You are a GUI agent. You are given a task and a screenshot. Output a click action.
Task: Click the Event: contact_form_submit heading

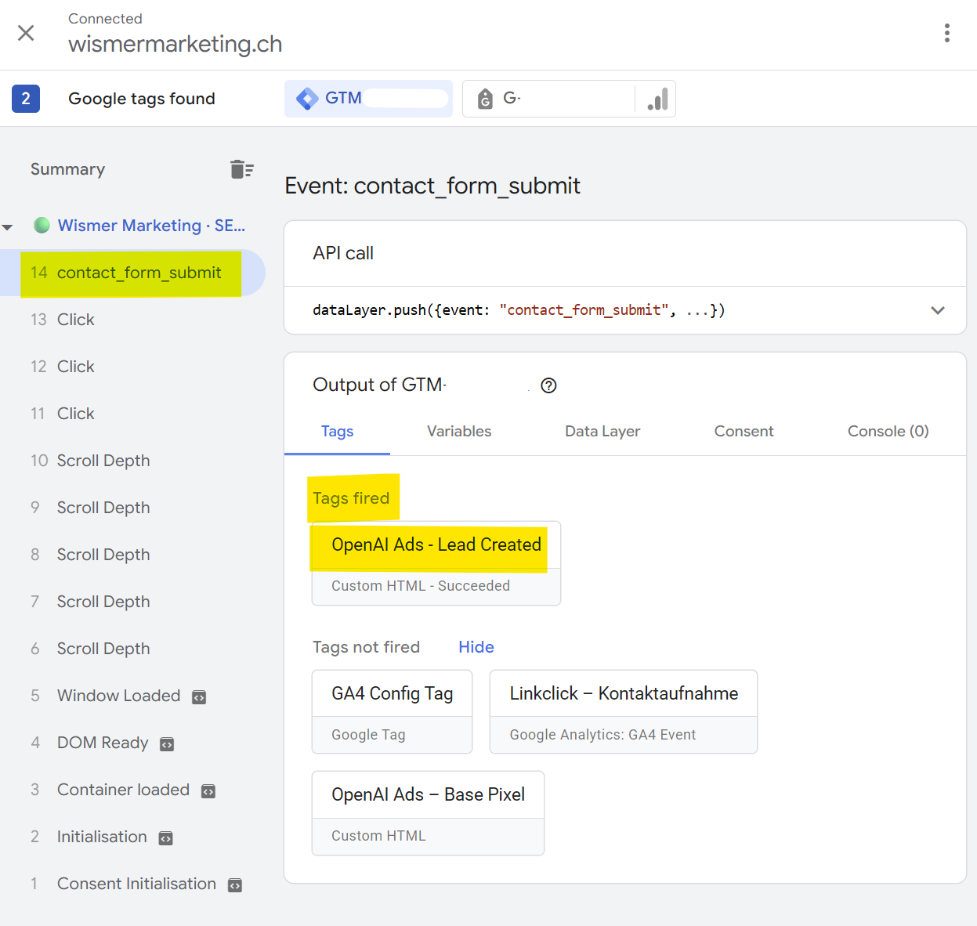(x=432, y=186)
